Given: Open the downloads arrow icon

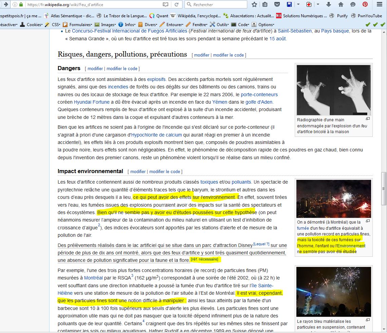Looking at the screenshot, I should coord(329,4).
